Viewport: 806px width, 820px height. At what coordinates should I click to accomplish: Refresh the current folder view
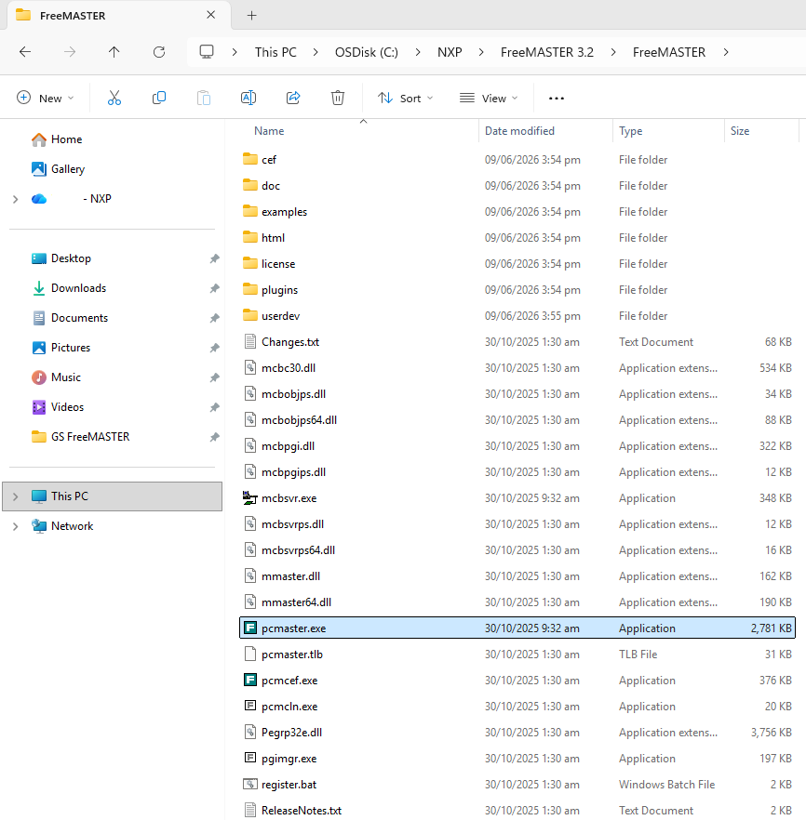pyautogui.click(x=159, y=52)
